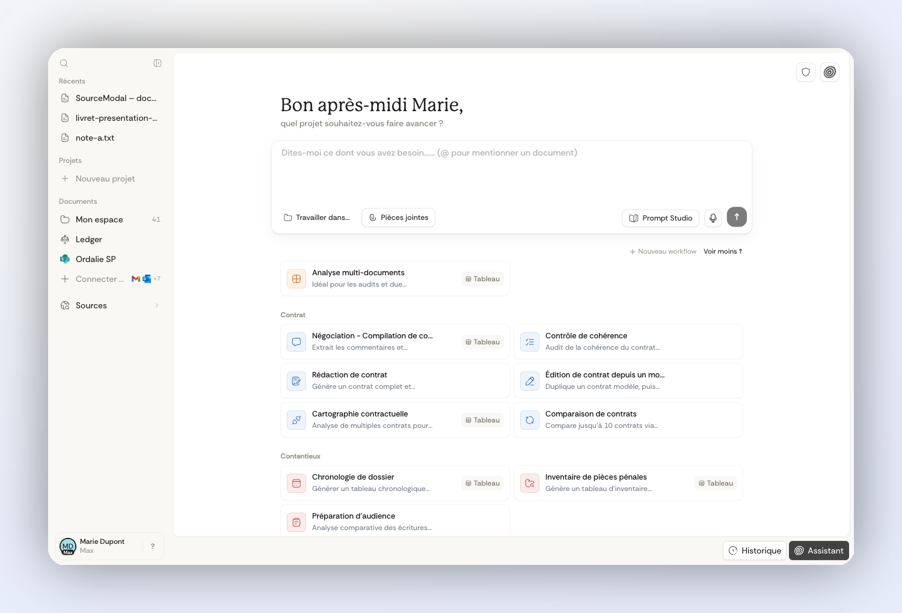Open Chronologie de dossier workflow
The image size is (902, 613).
[395, 483]
